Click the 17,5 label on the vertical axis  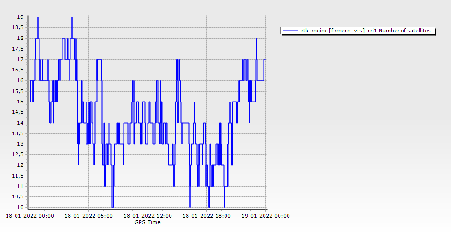click(18, 48)
